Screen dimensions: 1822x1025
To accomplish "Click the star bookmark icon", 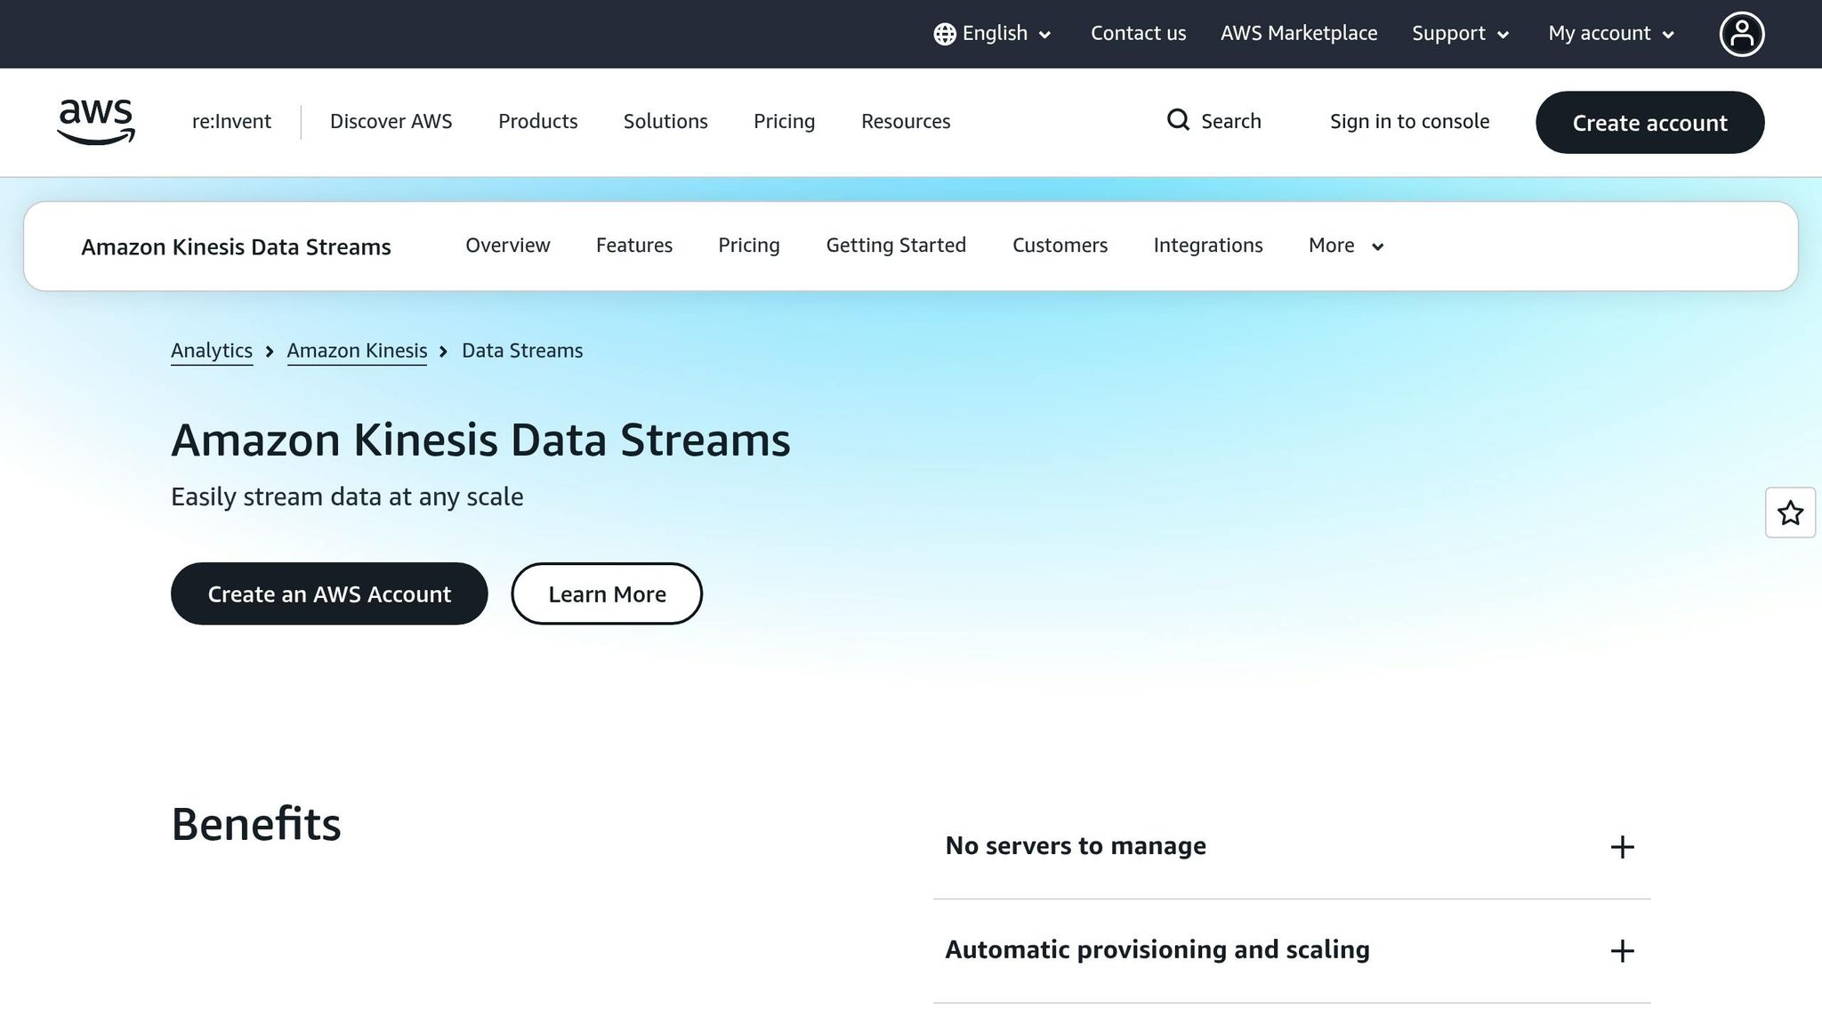I will pos(1790,512).
